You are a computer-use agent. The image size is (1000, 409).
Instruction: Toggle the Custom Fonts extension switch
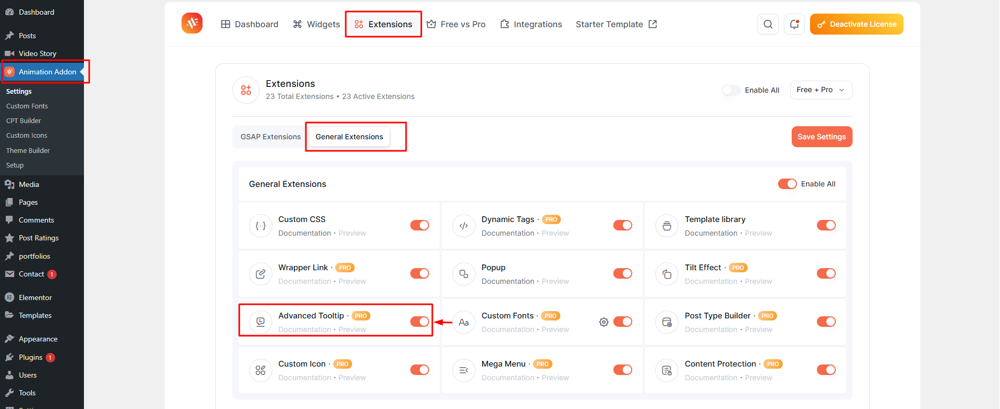(x=623, y=322)
